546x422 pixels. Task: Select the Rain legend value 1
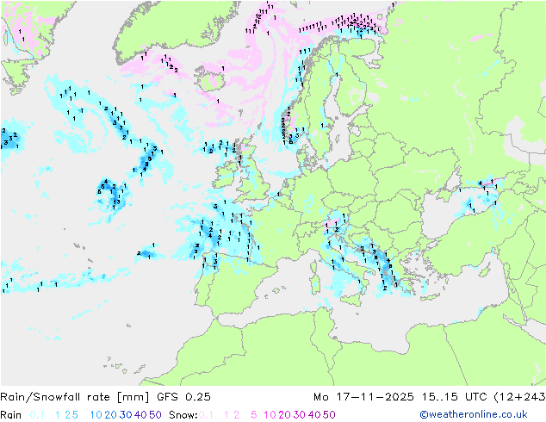tap(58, 415)
